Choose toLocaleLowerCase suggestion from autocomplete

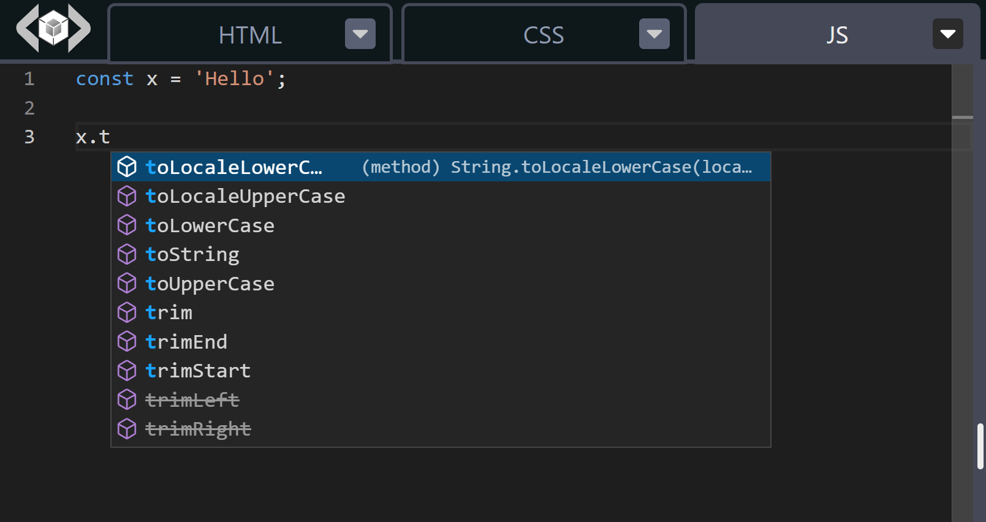233,167
